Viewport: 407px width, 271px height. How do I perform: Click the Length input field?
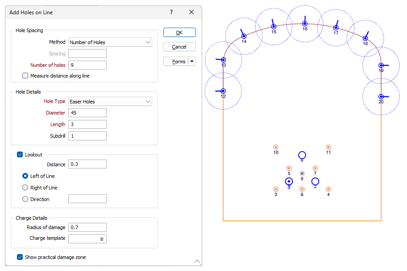tap(87, 124)
